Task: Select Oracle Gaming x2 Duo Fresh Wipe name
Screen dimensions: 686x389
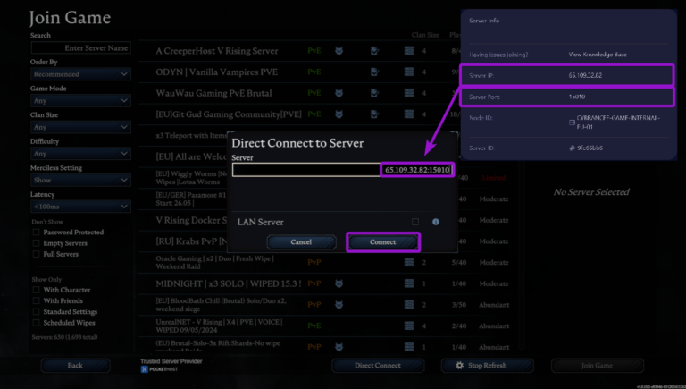Action: coord(214,262)
